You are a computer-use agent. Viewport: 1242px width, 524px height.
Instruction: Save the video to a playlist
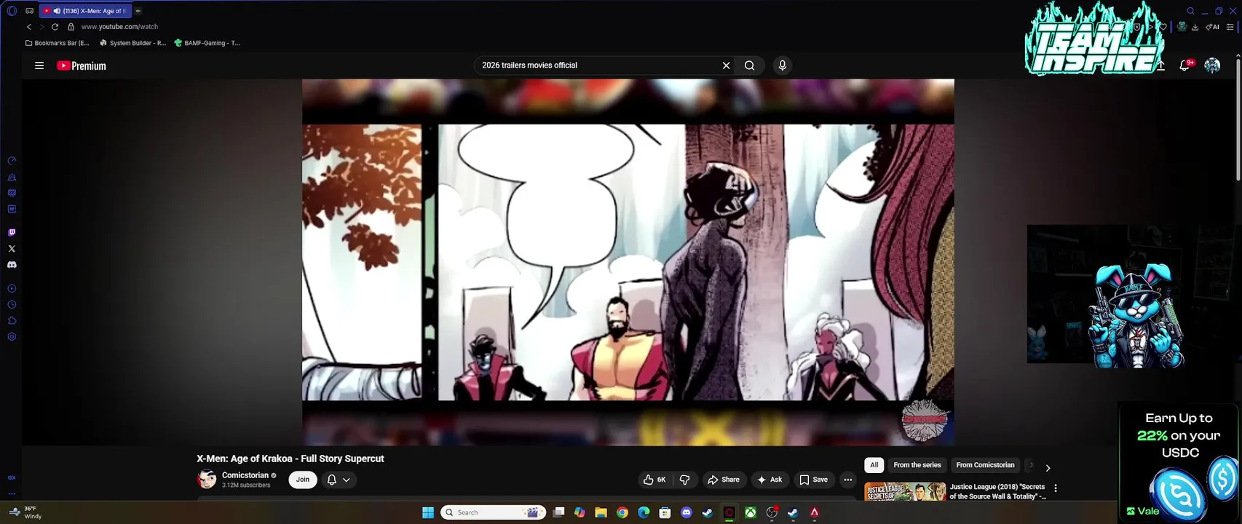click(x=813, y=480)
